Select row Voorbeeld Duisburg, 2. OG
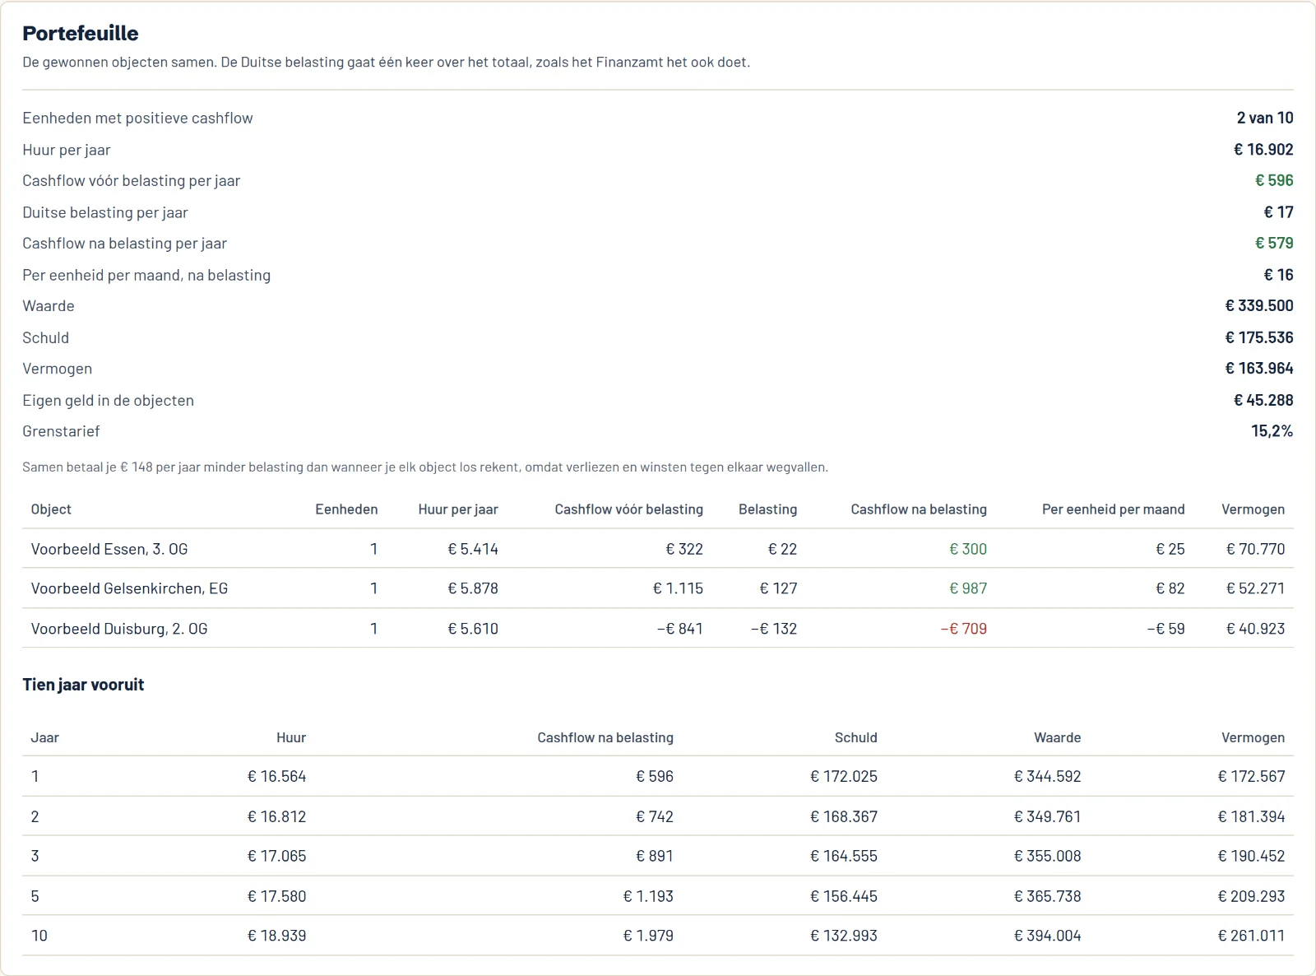 pos(658,629)
